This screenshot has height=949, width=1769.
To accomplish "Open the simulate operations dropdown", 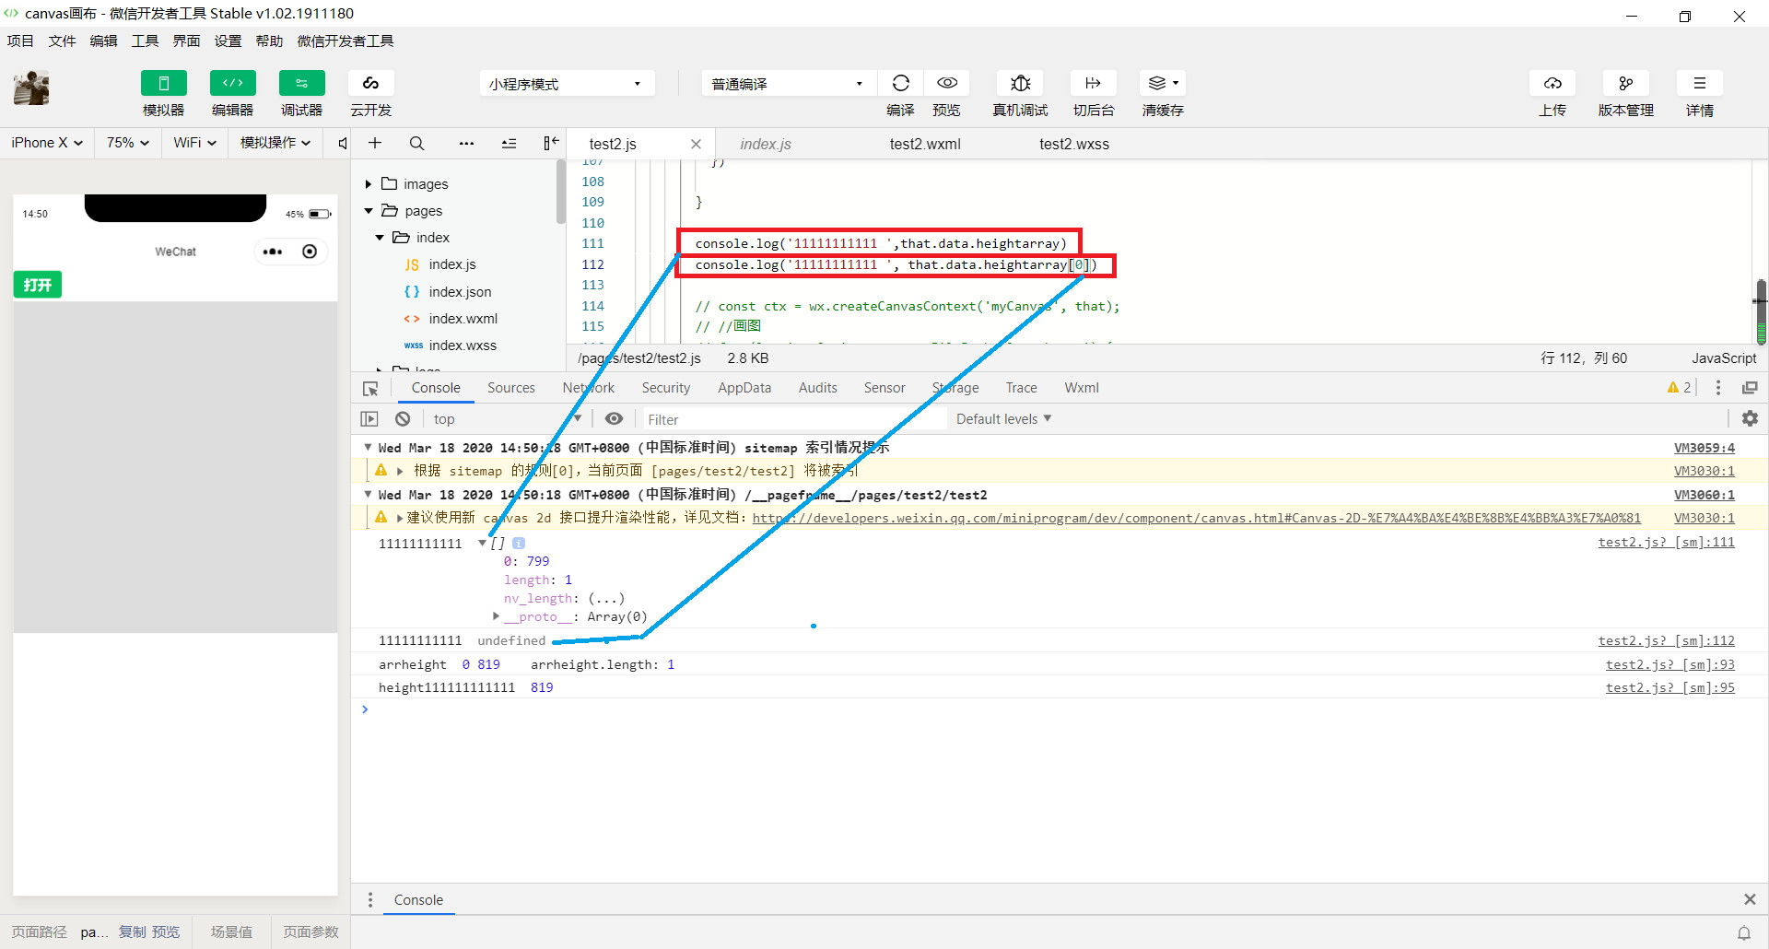I will 275,143.
